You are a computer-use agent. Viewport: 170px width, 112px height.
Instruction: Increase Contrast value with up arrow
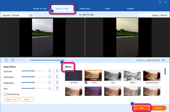pos(57,70)
